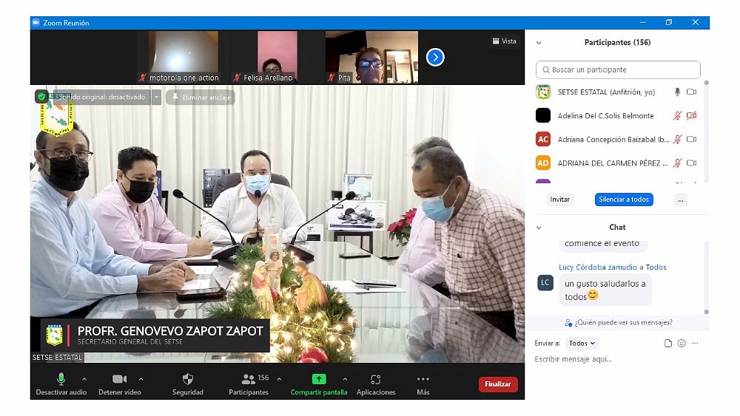
Task: Mute microphone with Desactivar audio
Action: (61, 379)
